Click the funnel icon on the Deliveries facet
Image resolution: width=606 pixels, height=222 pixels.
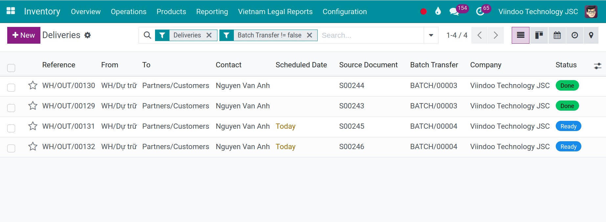coord(162,35)
